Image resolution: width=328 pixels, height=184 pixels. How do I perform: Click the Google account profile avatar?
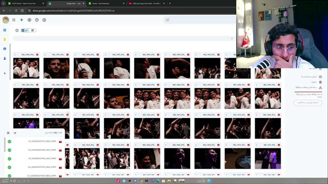(x=6, y=20)
